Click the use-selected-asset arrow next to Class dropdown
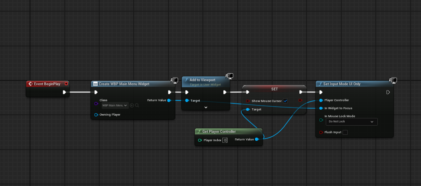This screenshot has width=421, height=186. [x=132, y=106]
